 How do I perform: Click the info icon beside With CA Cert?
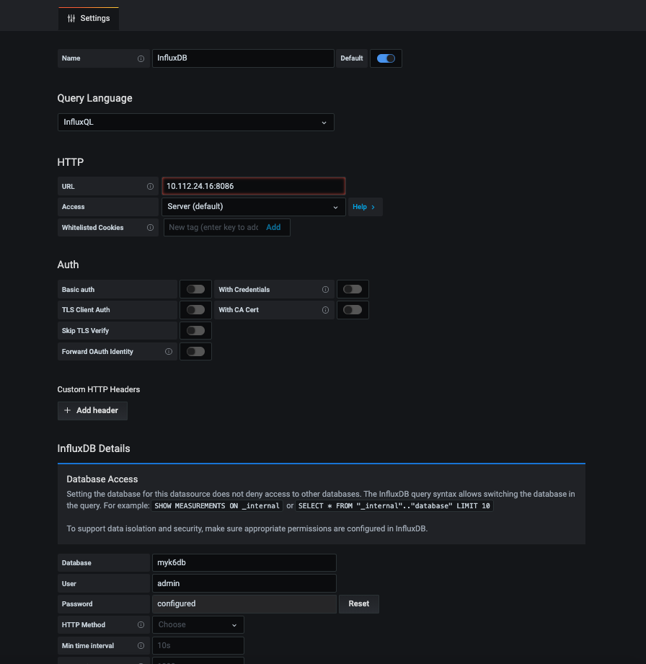pos(325,310)
